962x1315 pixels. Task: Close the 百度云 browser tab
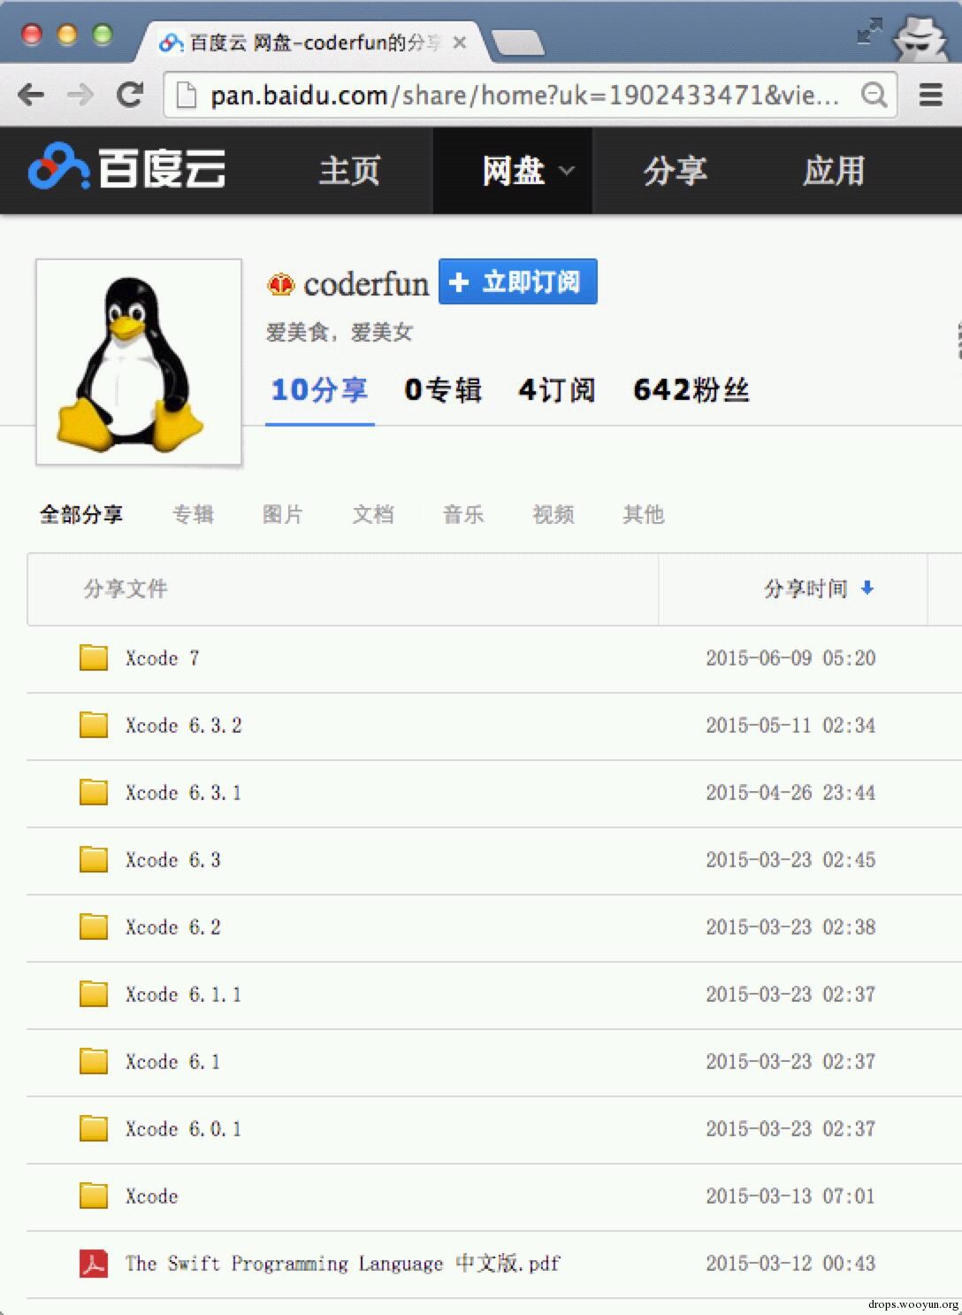(460, 42)
